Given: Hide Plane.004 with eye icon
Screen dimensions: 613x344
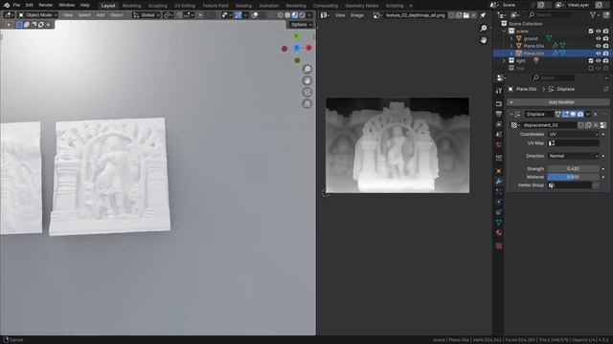Looking at the screenshot, I should (x=598, y=46).
